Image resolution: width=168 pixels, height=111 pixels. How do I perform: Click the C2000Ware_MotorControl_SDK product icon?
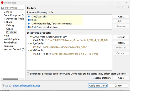31,37
